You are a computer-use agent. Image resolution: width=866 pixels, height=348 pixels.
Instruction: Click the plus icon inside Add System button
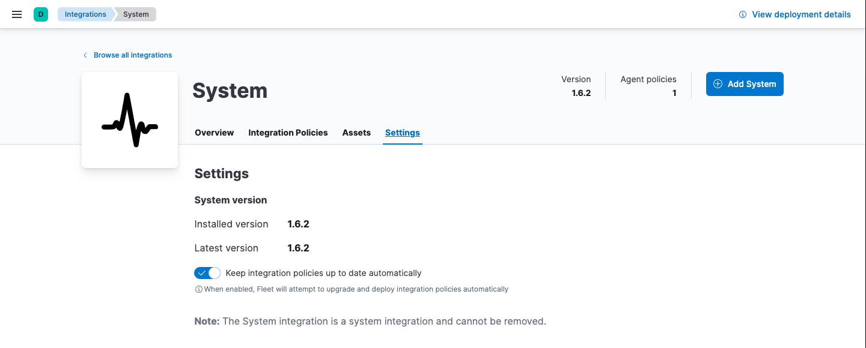718,84
